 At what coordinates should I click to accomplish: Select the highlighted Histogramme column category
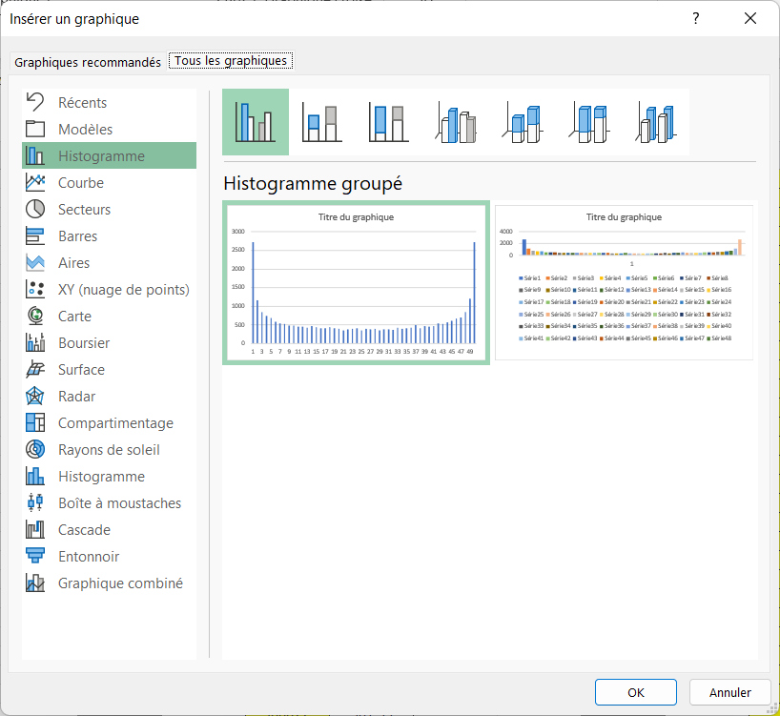point(109,155)
